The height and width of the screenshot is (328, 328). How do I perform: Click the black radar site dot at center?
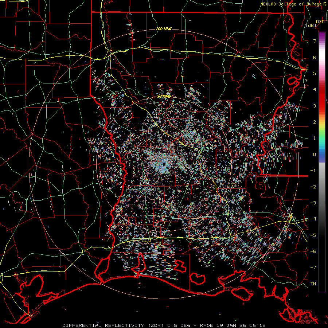point(164,164)
